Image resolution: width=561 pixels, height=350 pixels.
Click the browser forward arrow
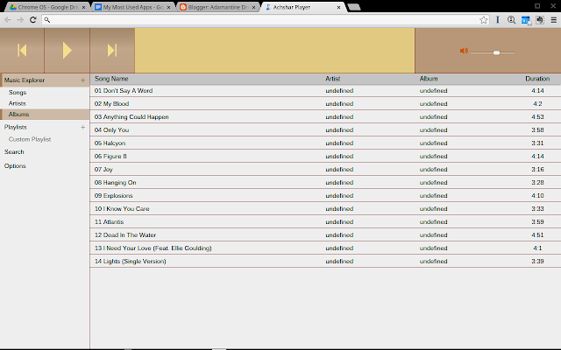coord(20,20)
